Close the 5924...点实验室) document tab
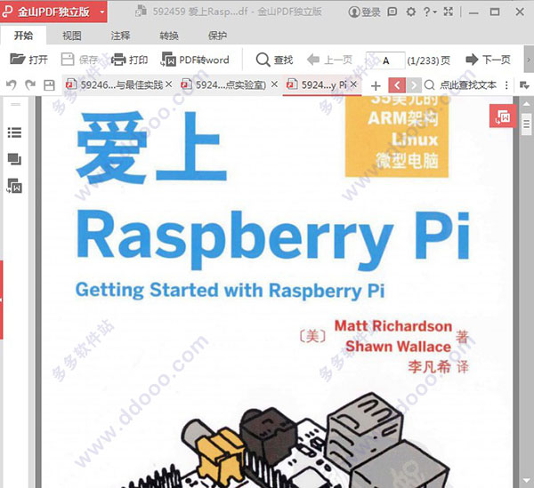 [x=274, y=84]
